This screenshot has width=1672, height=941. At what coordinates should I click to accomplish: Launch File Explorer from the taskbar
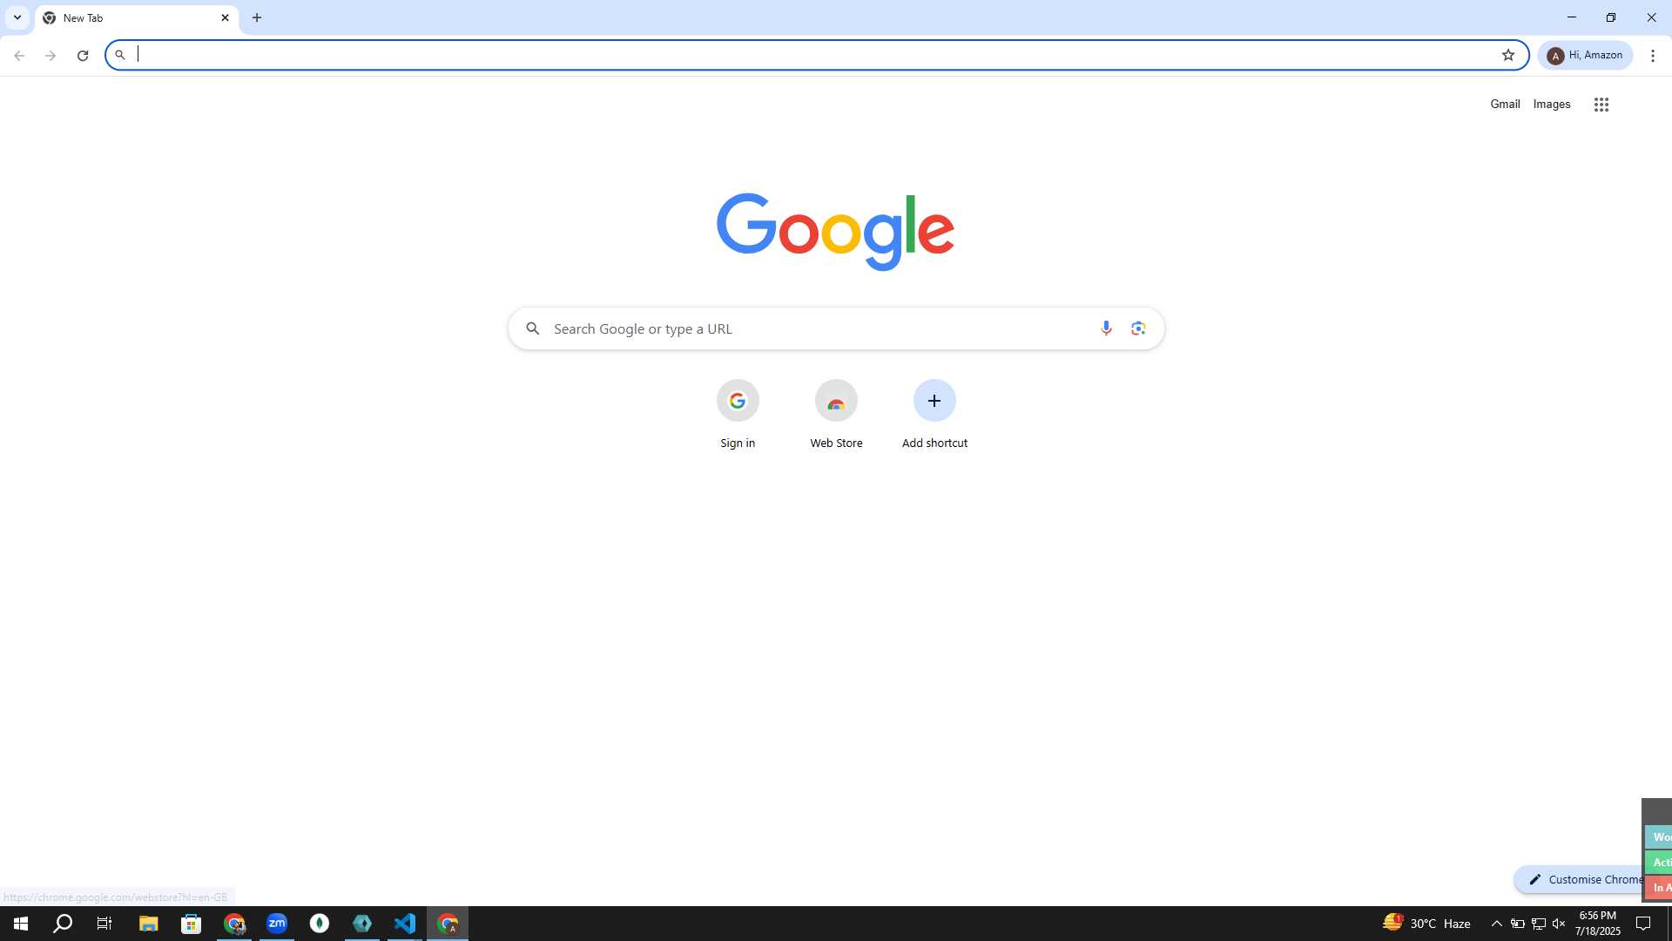(148, 924)
